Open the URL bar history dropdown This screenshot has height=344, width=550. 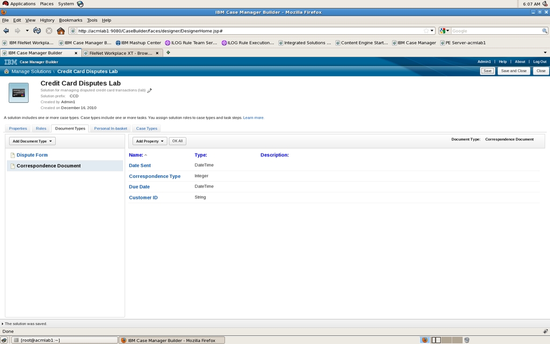[x=432, y=31]
